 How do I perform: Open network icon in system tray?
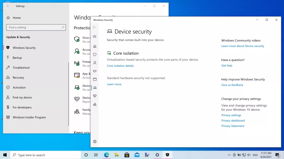244,155
